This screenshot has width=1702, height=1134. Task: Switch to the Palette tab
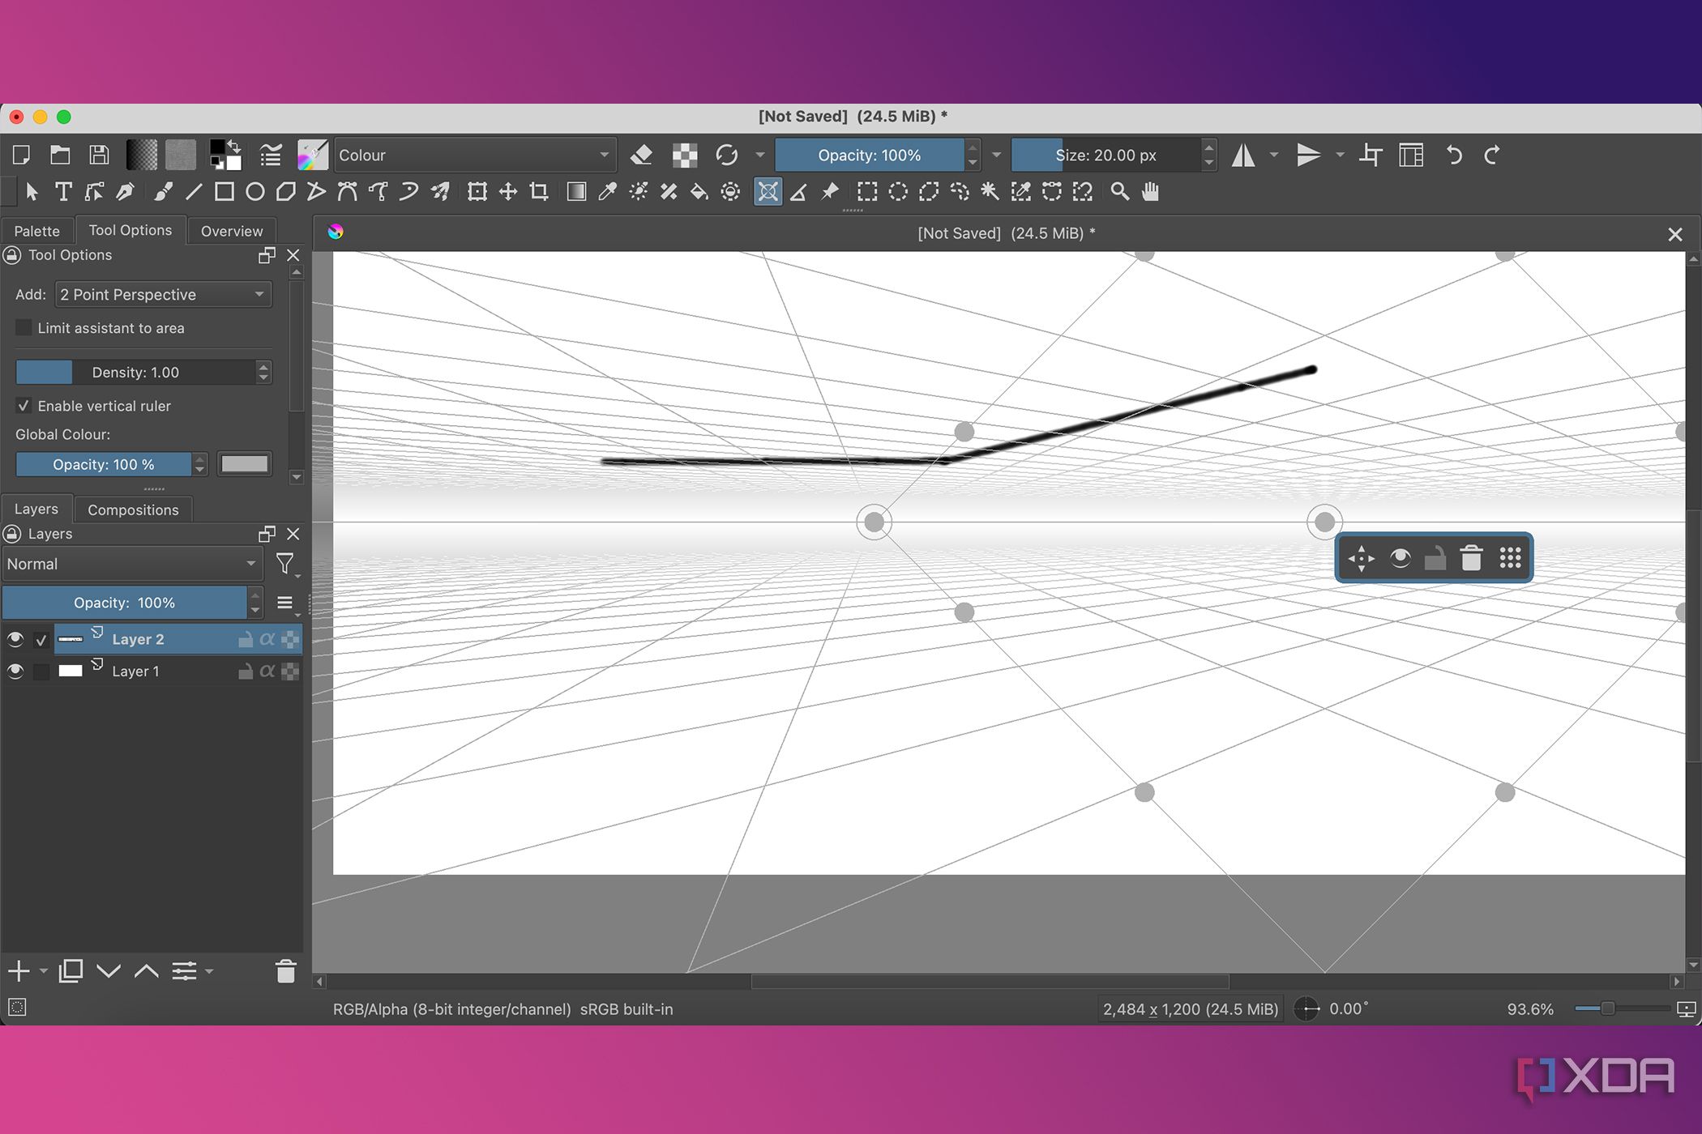37,231
